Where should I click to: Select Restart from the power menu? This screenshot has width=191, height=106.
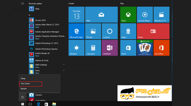40,89
